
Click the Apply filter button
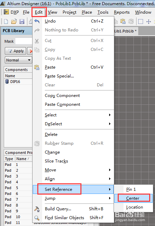pos(15,51)
